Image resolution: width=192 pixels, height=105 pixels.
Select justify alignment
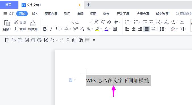[x=147, y=29]
